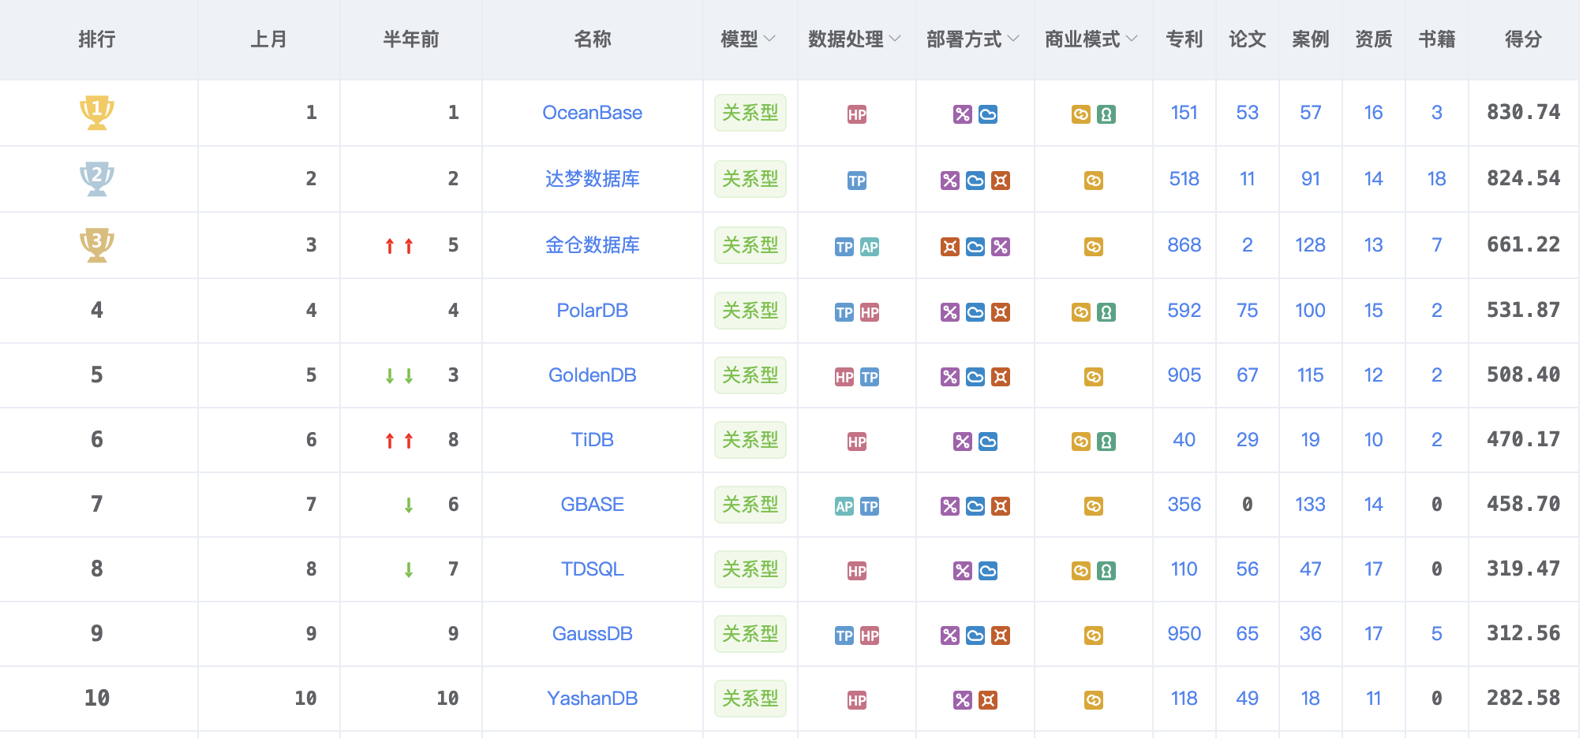Screen dimensions: 1583x738
Task: Click the 论文 column header
Action: tap(1248, 39)
